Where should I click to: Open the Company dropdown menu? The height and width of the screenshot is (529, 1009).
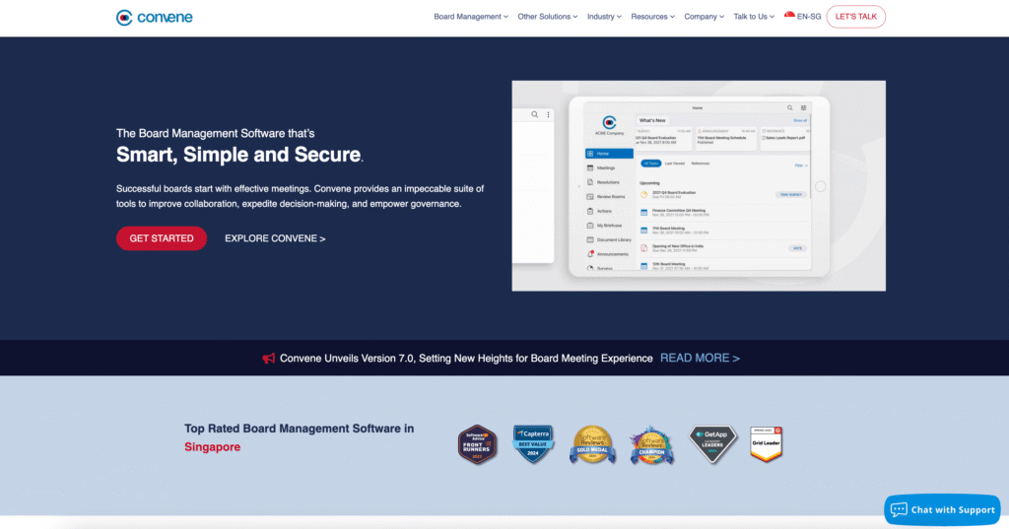tap(704, 17)
